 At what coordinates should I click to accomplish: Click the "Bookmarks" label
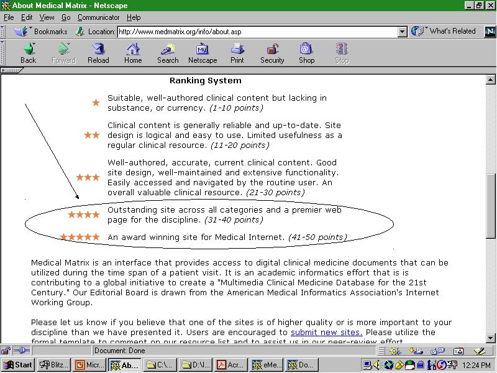coord(51,32)
